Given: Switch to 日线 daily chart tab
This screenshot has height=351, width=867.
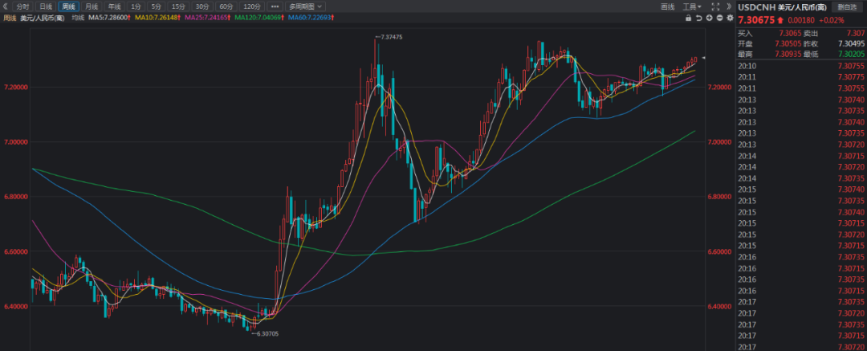Looking at the screenshot, I should (x=45, y=6).
